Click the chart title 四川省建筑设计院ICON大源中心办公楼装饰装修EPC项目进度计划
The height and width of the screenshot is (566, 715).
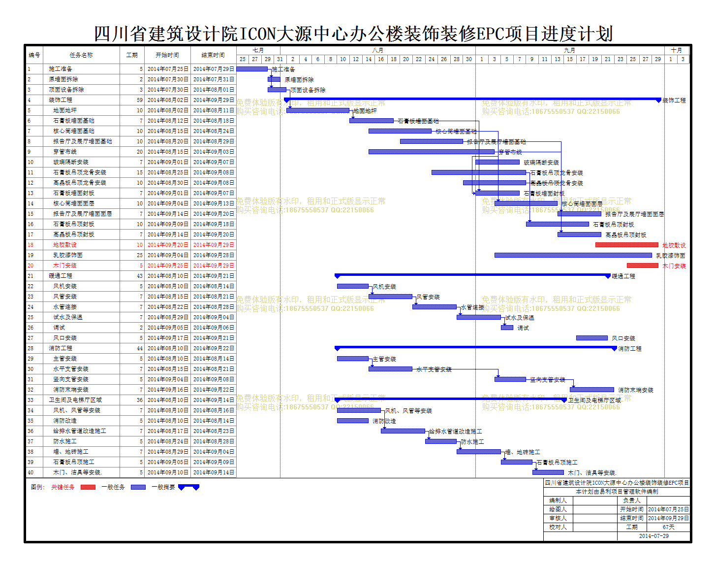pyautogui.click(x=353, y=33)
